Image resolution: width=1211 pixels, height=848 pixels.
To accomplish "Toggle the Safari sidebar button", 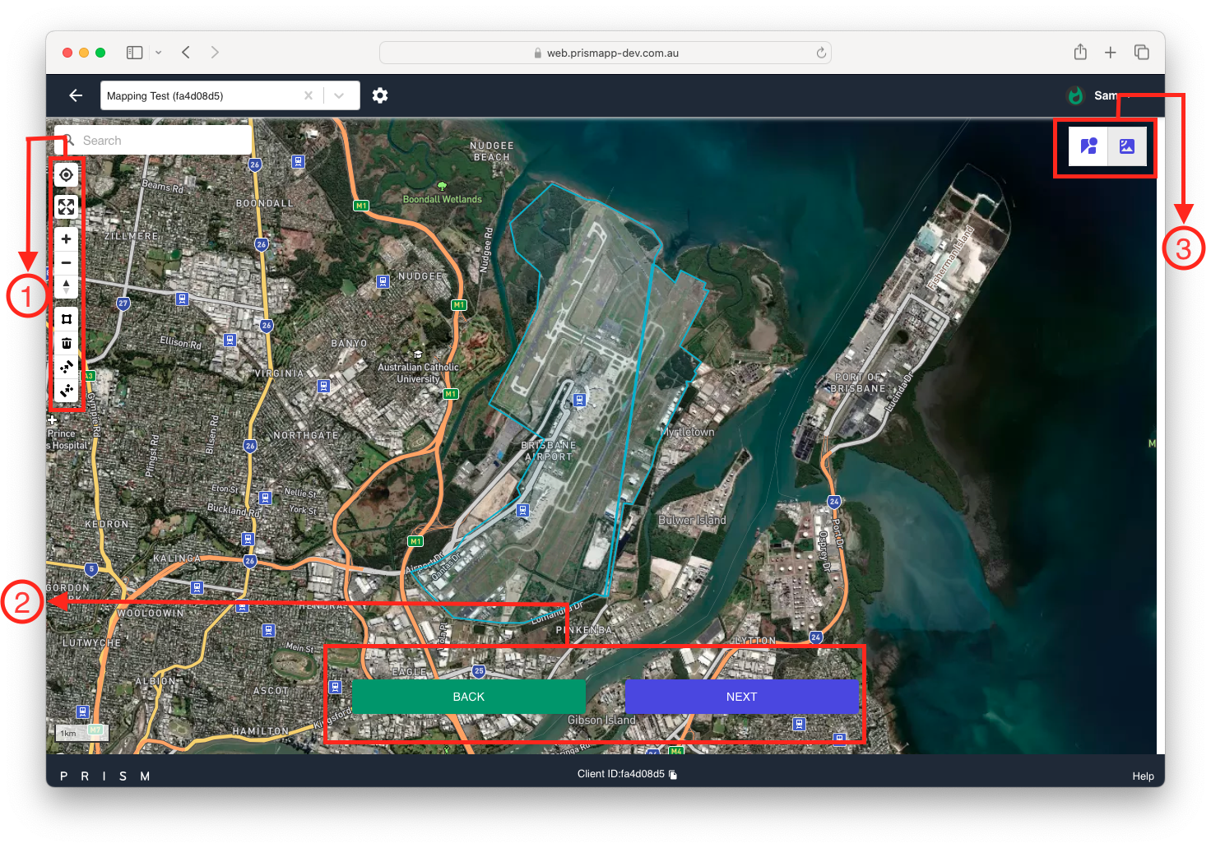I will (x=135, y=53).
